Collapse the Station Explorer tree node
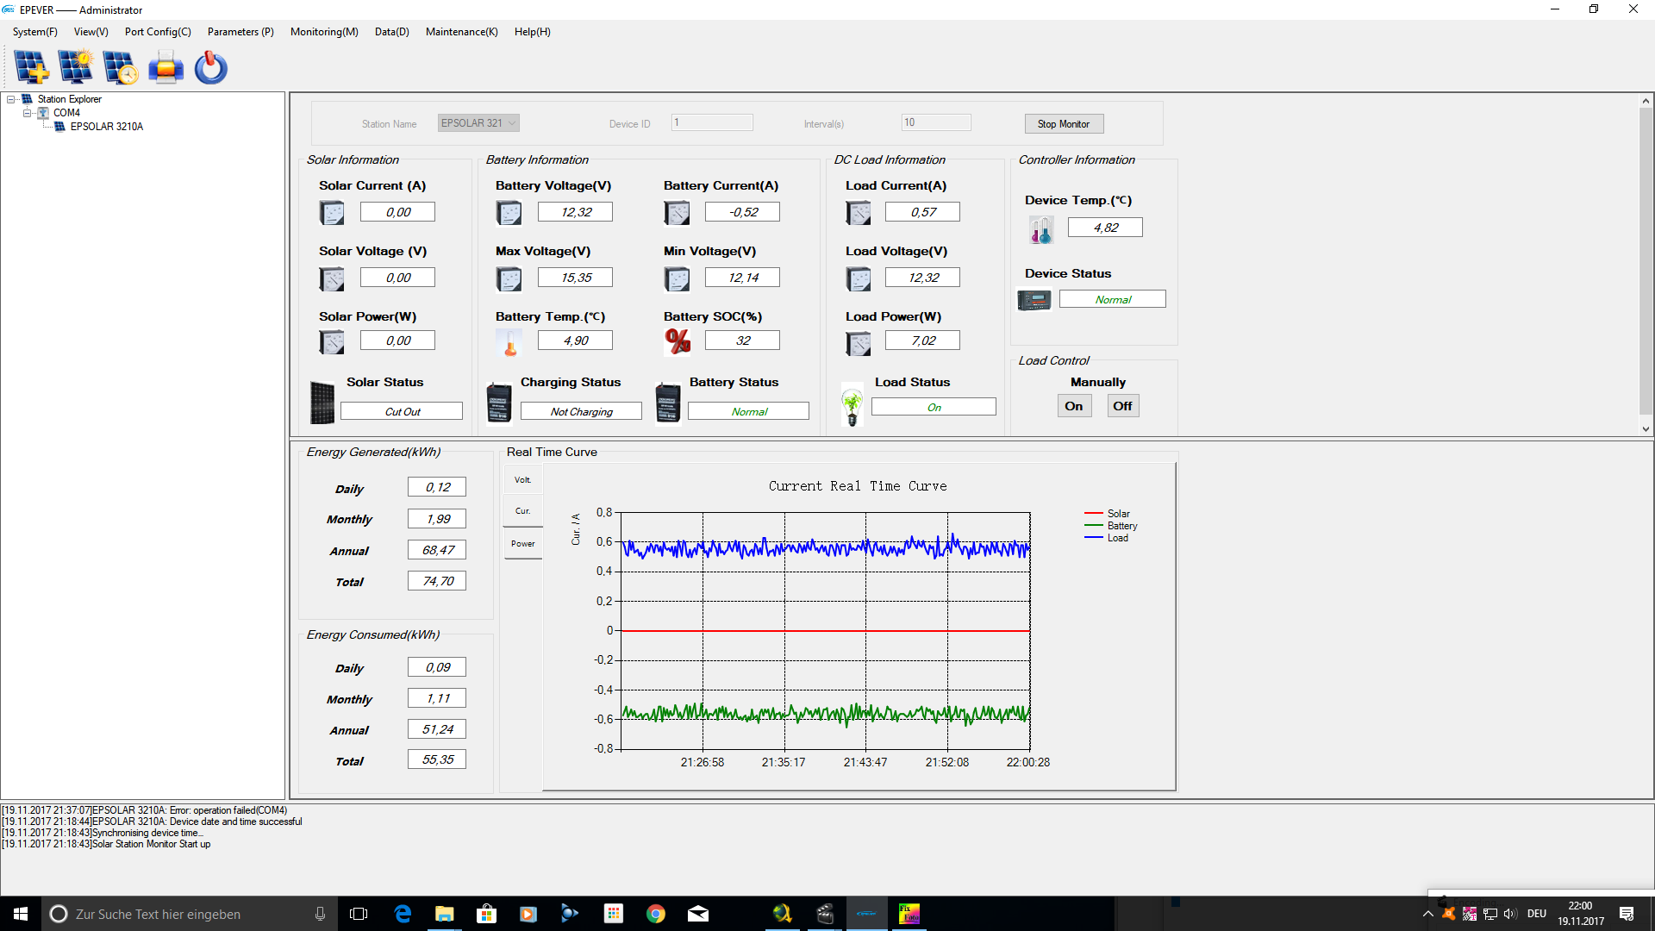This screenshot has height=931, width=1655. [x=11, y=99]
